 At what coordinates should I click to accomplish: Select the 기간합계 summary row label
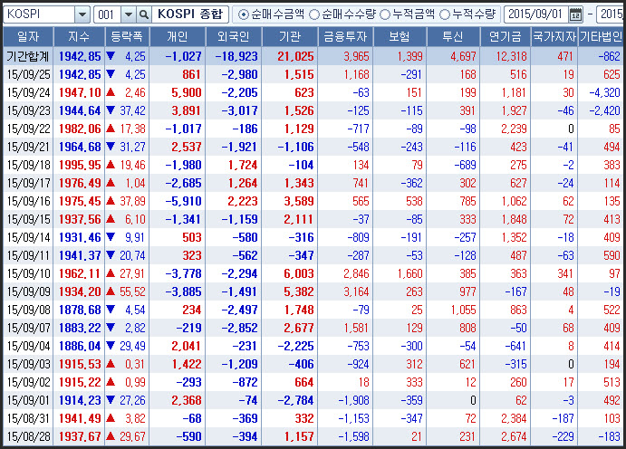(28, 56)
